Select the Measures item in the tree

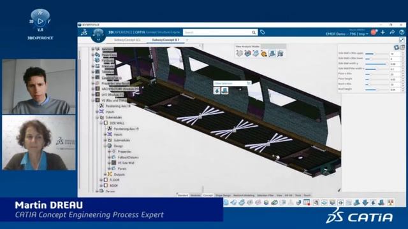[x=108, y=66]
